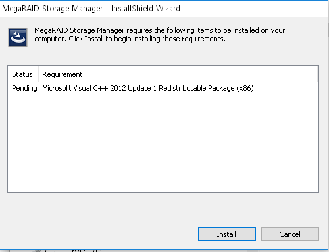This screenshot has width=329, height=252.
Task: Click the gray dialog area left of Install
Action: (99, 234)
